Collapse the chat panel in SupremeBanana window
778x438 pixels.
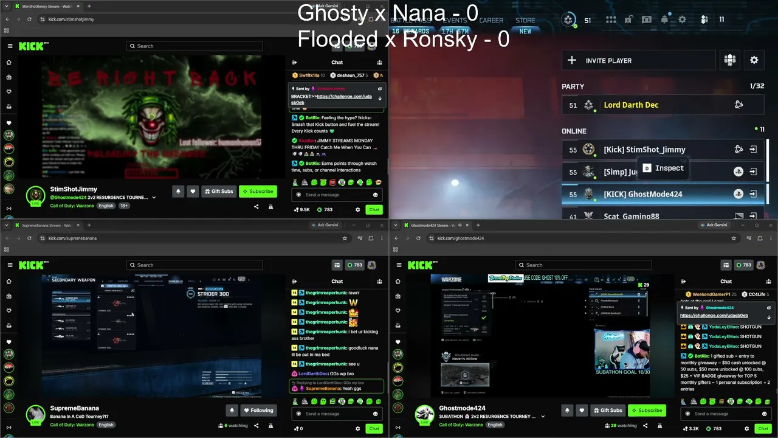point(294,281)
